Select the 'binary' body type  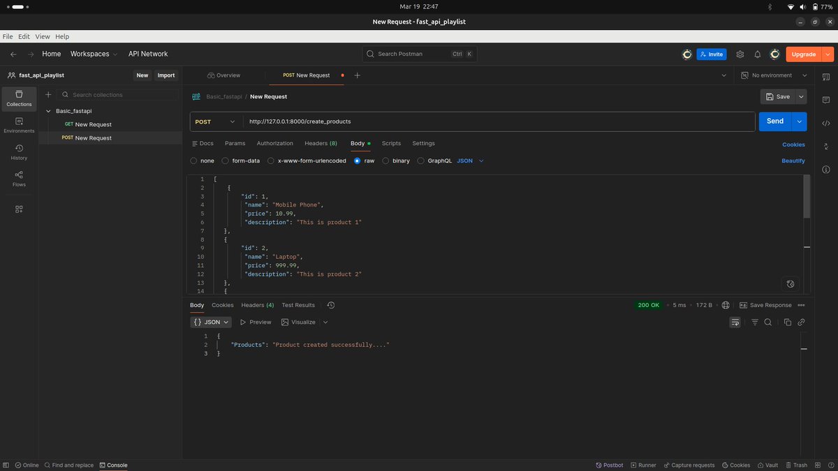click(x=396, y=160)
